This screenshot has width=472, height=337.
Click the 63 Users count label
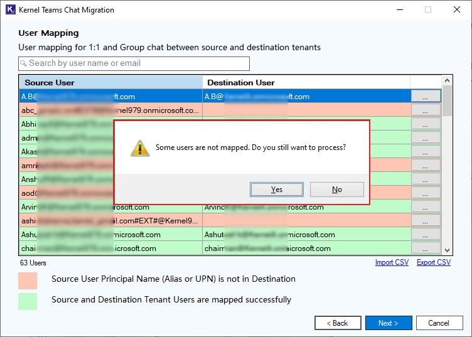[33, 263]
